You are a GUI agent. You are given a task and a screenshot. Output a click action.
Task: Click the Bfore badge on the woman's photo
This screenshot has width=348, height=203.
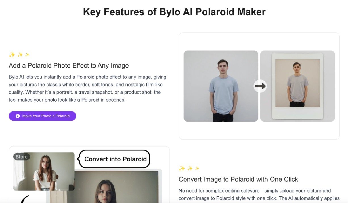[22, 157]
